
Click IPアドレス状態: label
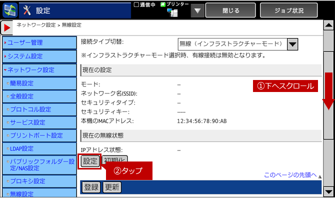pyautogui.click(x=101, y=150)
